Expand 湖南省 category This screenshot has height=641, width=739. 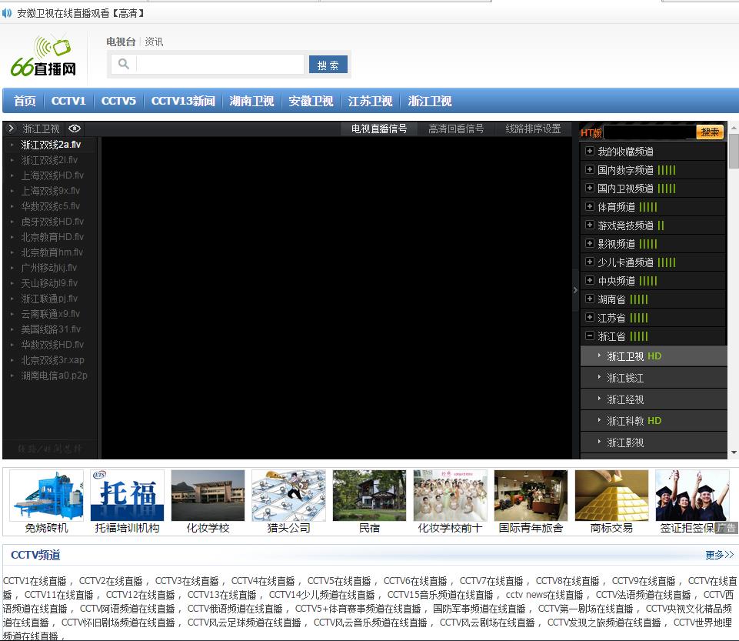(x=590, y=299)
